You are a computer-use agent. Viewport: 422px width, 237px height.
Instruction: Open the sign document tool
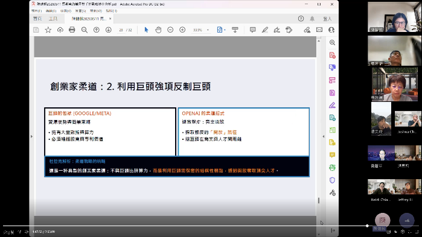pos(277,30)
